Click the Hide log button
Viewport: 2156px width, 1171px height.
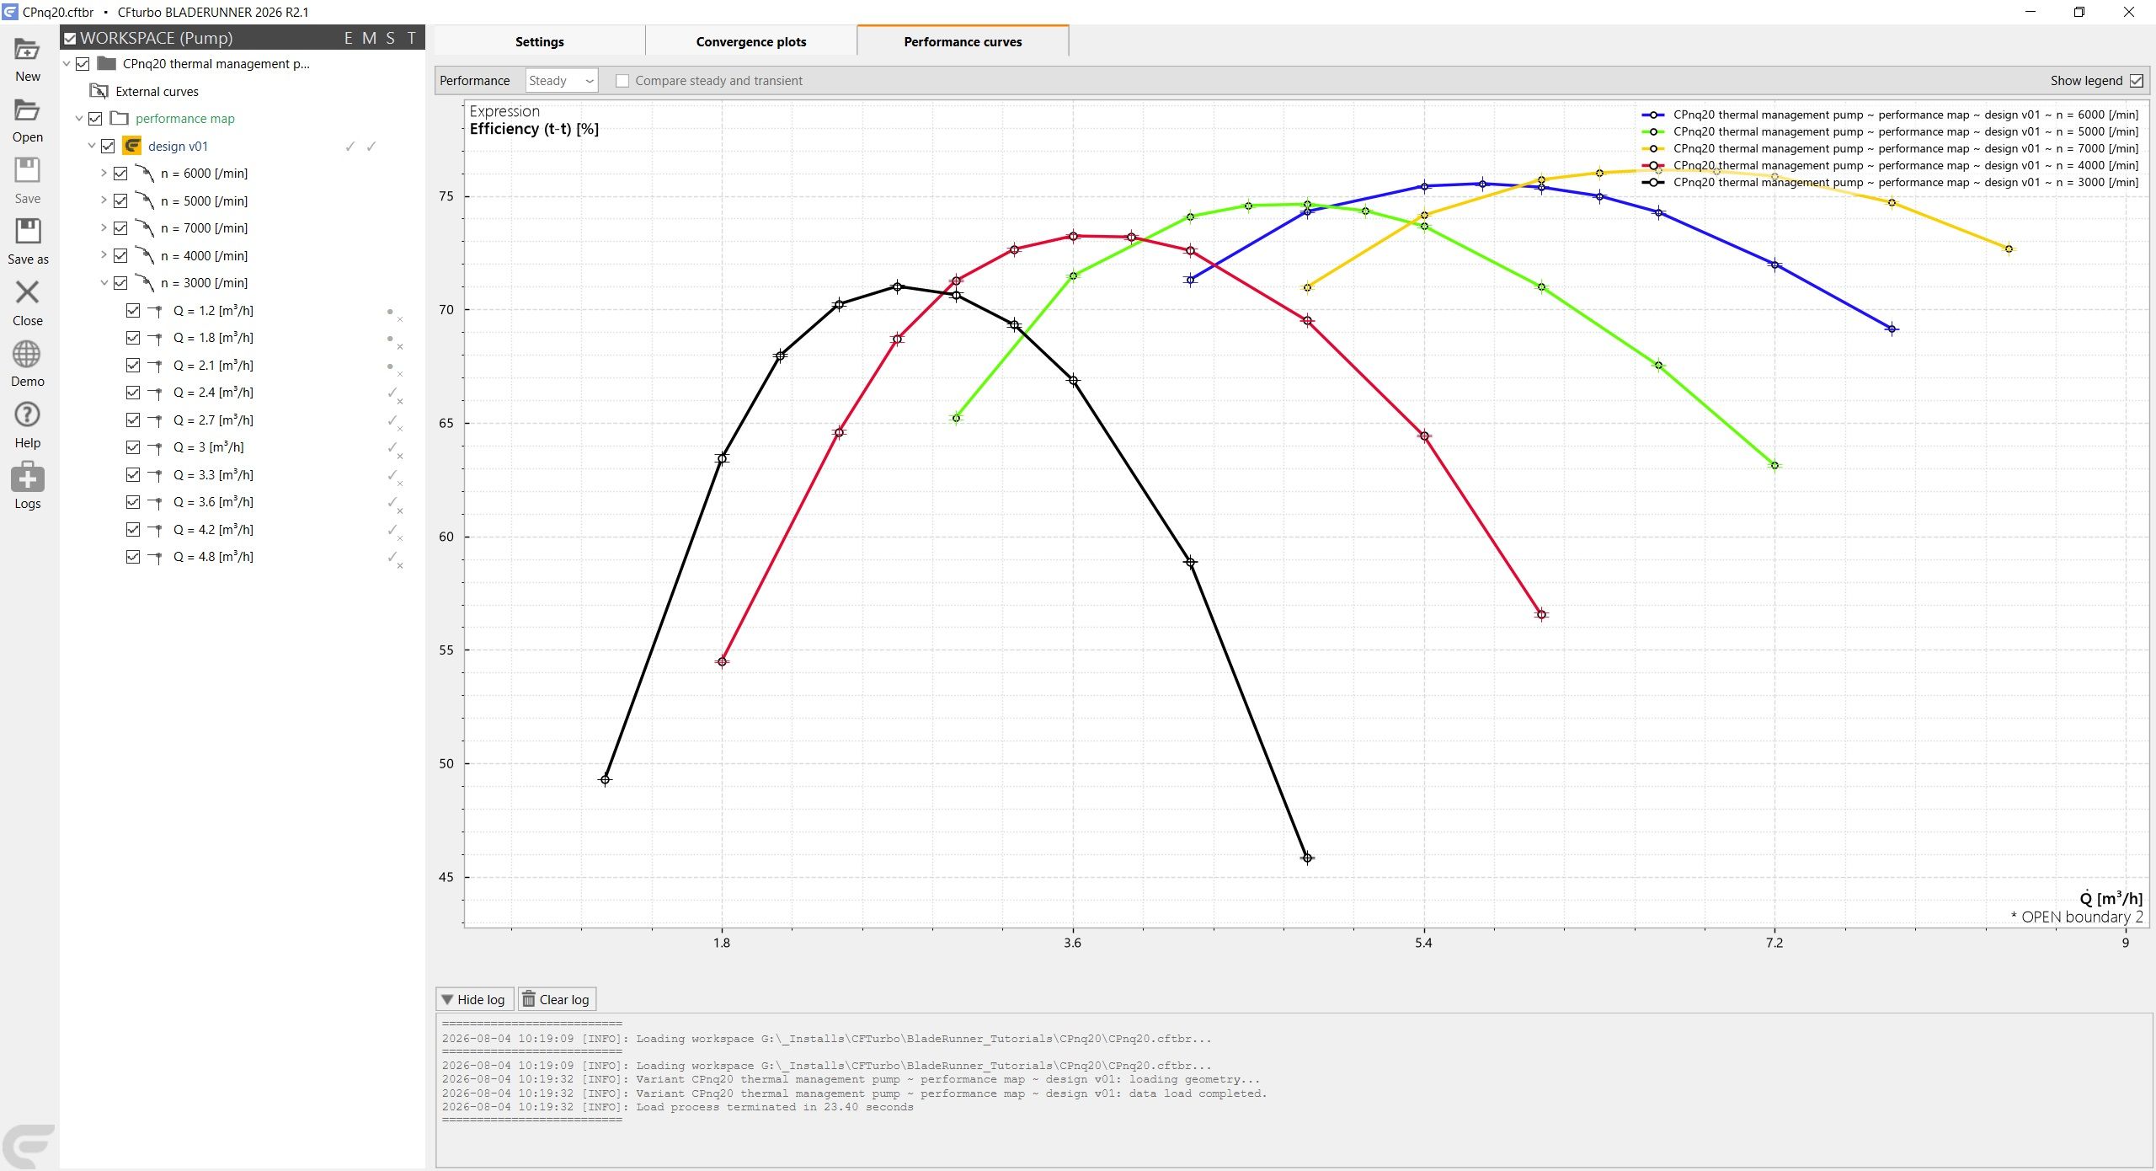pyautogui.click(x=474, y=999)
